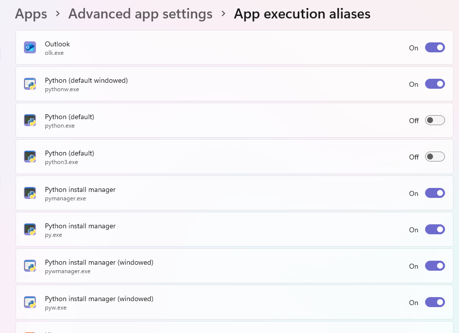Disable the Outlook olk.exe alias
The image size is (459, 333).
[x=435, y=47]
